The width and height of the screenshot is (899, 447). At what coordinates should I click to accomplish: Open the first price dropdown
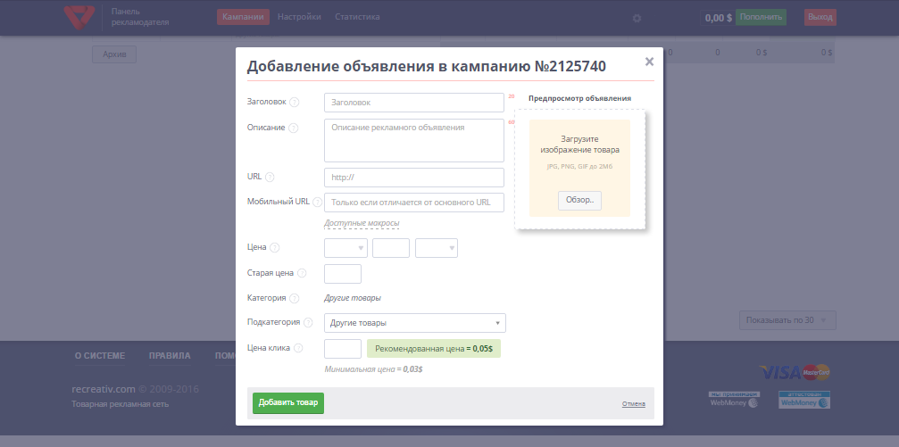[345, 248]
